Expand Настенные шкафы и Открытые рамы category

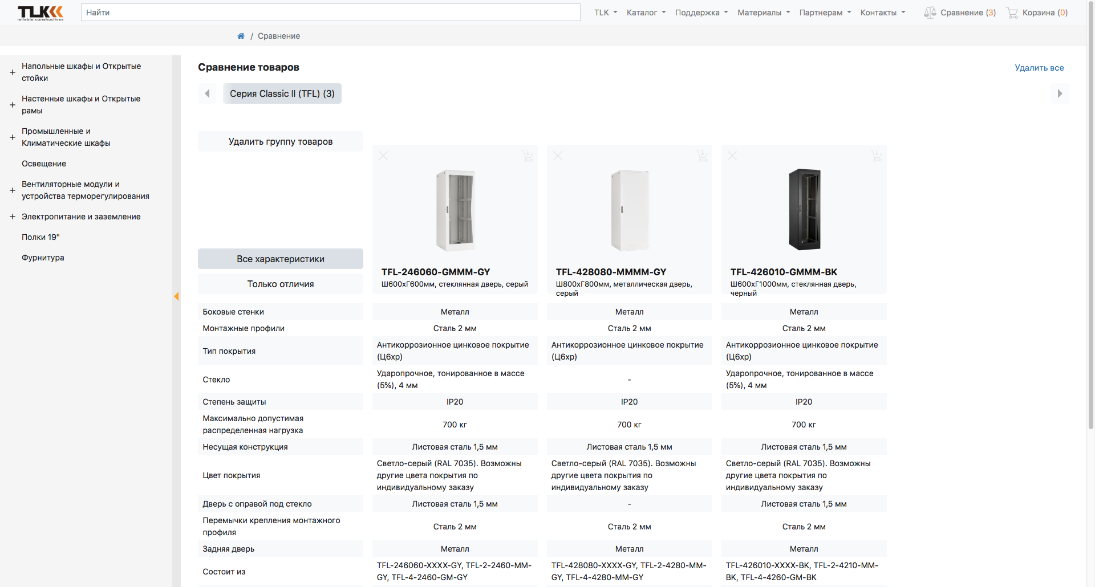click(13, 105)
